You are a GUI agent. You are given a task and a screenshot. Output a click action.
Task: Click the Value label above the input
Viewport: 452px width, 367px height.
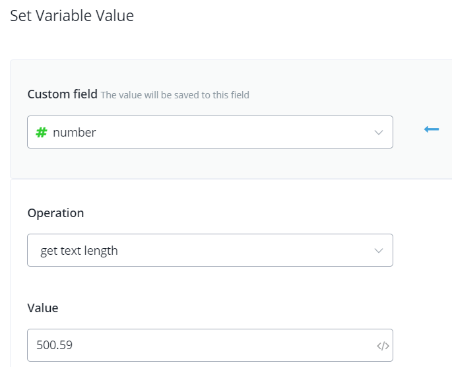[x=43, y=308]
